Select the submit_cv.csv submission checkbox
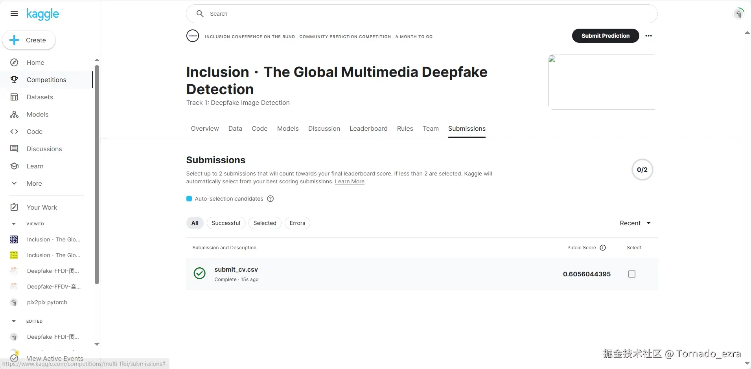 pos(632,274)
